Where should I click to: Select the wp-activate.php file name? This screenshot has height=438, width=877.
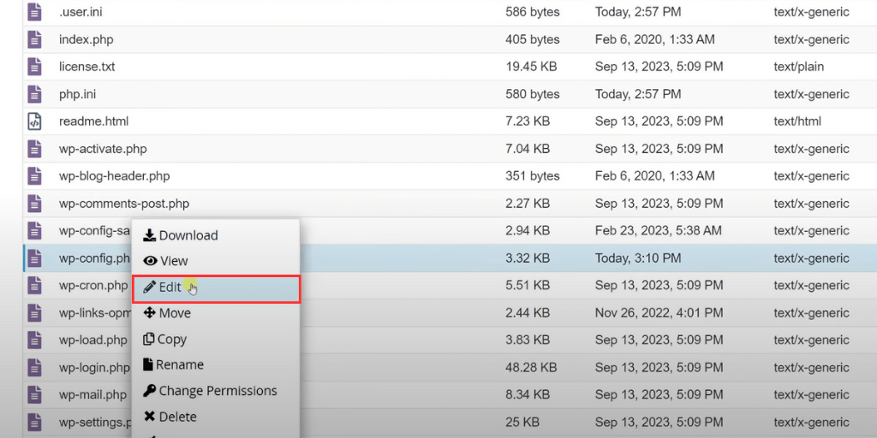[x=103, y=149]
